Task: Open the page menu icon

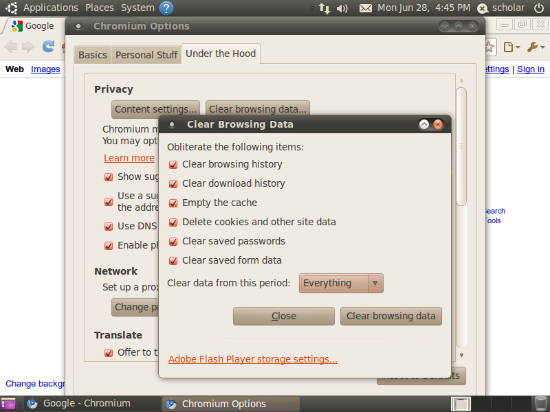Action: click(511, 47)
